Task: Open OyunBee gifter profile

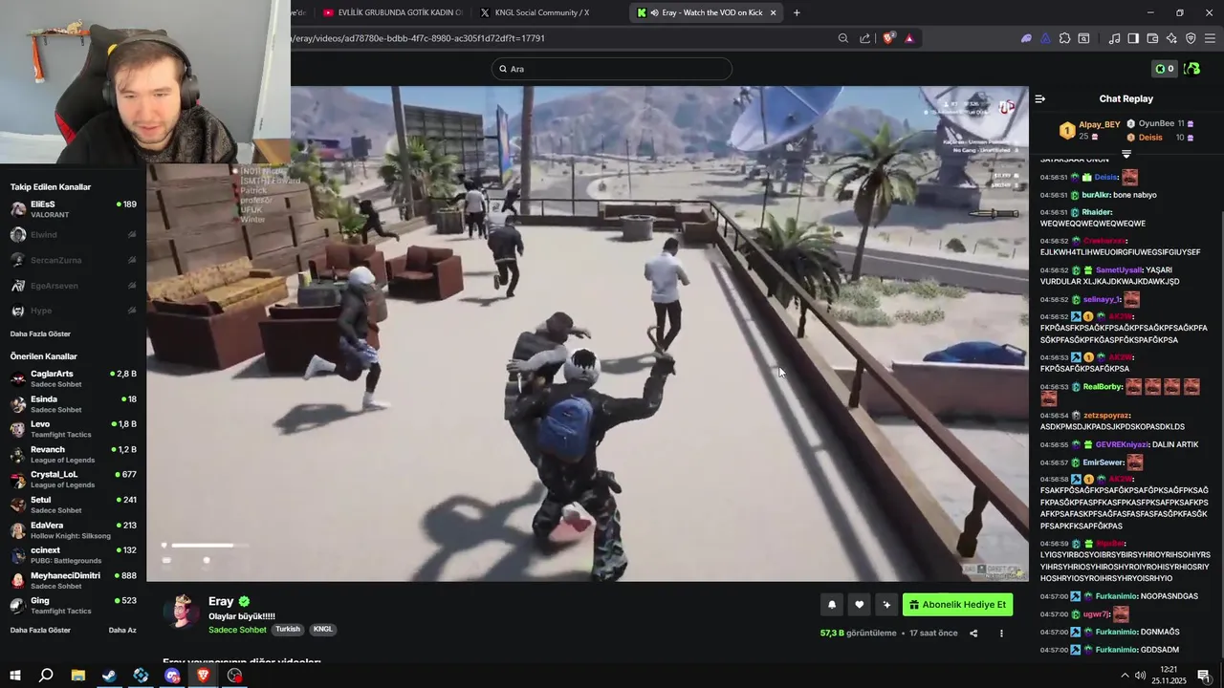Action: 1156,123
